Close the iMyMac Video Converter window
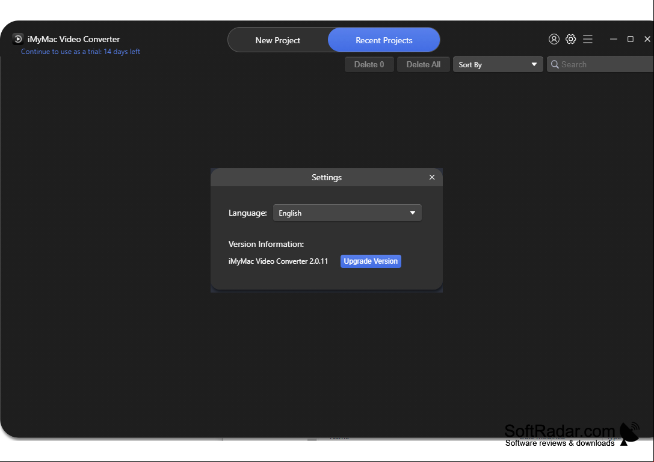 [x=647, y=39]
